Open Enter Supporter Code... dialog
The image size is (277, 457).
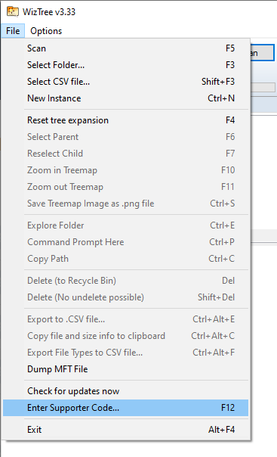point(125,408)
